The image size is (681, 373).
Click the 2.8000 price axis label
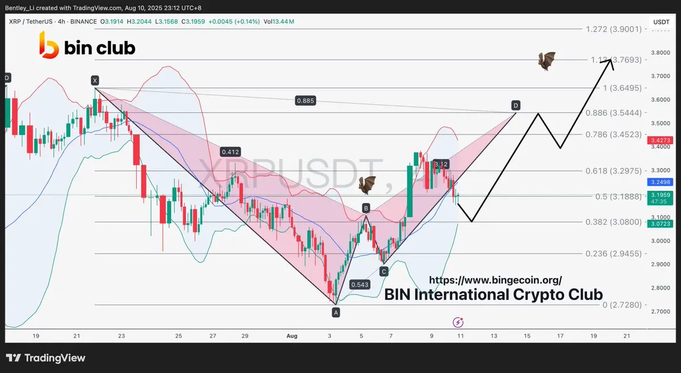661,288
